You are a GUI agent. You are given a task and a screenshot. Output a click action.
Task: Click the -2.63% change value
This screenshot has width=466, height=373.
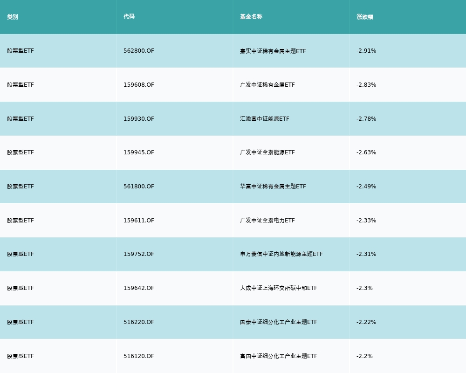click(x=366, y=152)
